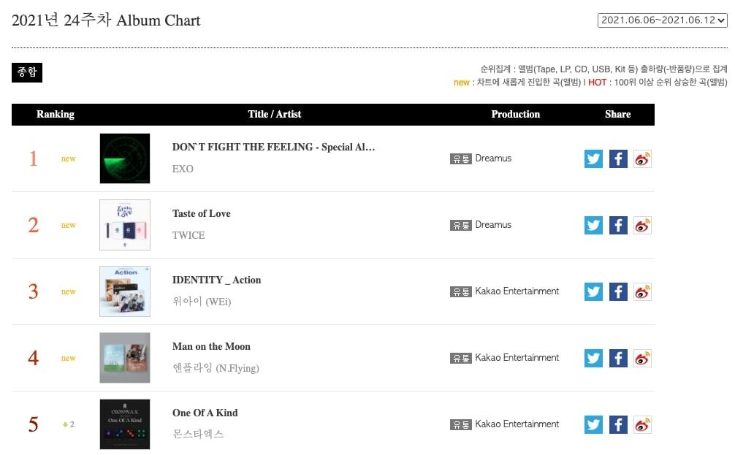
Task: Click the IDENTITY _ Action album title
Action: (216, 280)
